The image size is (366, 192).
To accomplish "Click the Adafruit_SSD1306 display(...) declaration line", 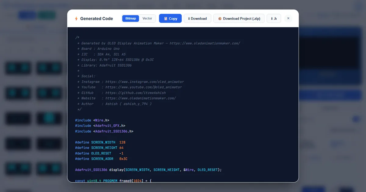I will pyautogui.click(x=149, y=170).
